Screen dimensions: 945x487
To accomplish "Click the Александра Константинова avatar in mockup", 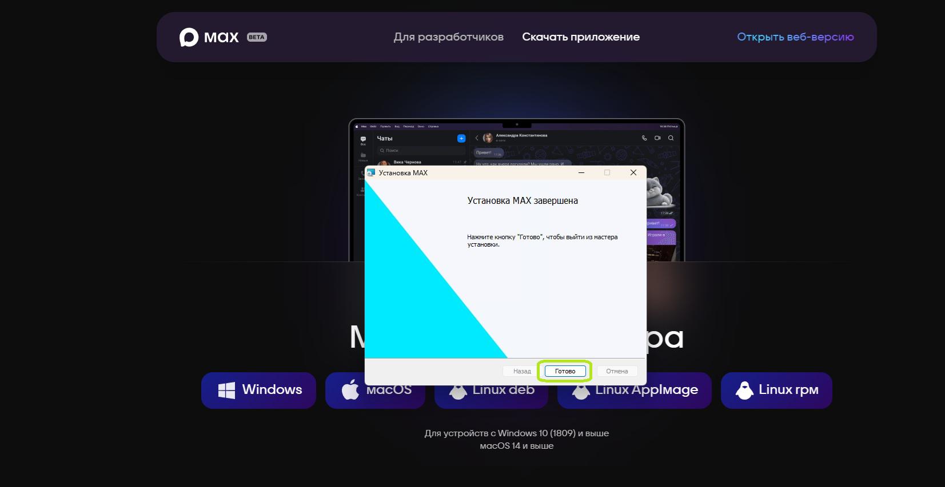I will coord(488,138).
